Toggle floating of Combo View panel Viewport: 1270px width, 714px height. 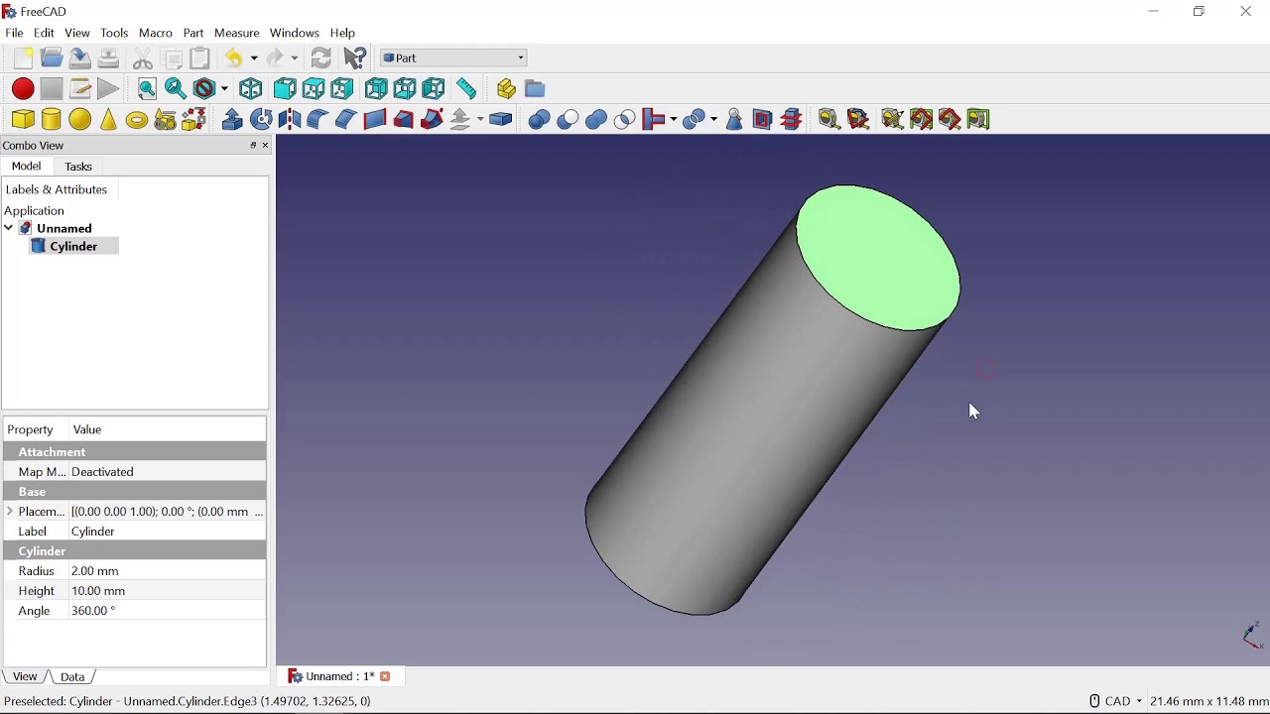[253, 146]
